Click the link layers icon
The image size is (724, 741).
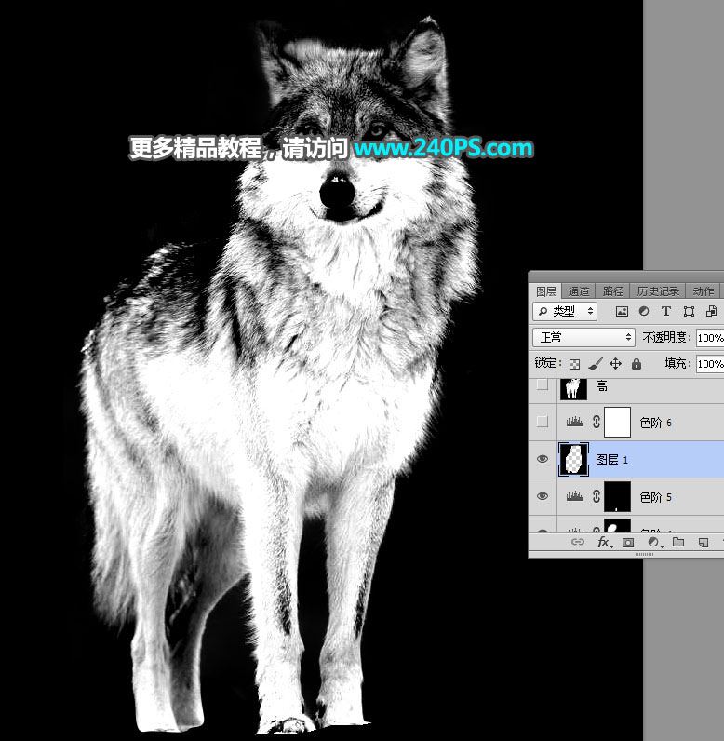click(578, 542)
